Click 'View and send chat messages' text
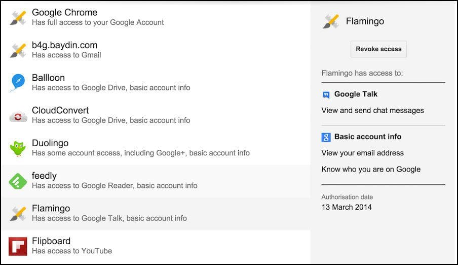 (x=373, y=111)
